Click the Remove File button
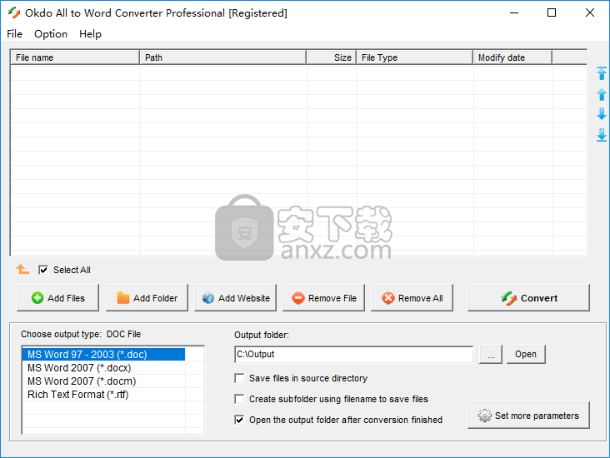This screenshot has width=610, height=458. (x=323, y=298)
